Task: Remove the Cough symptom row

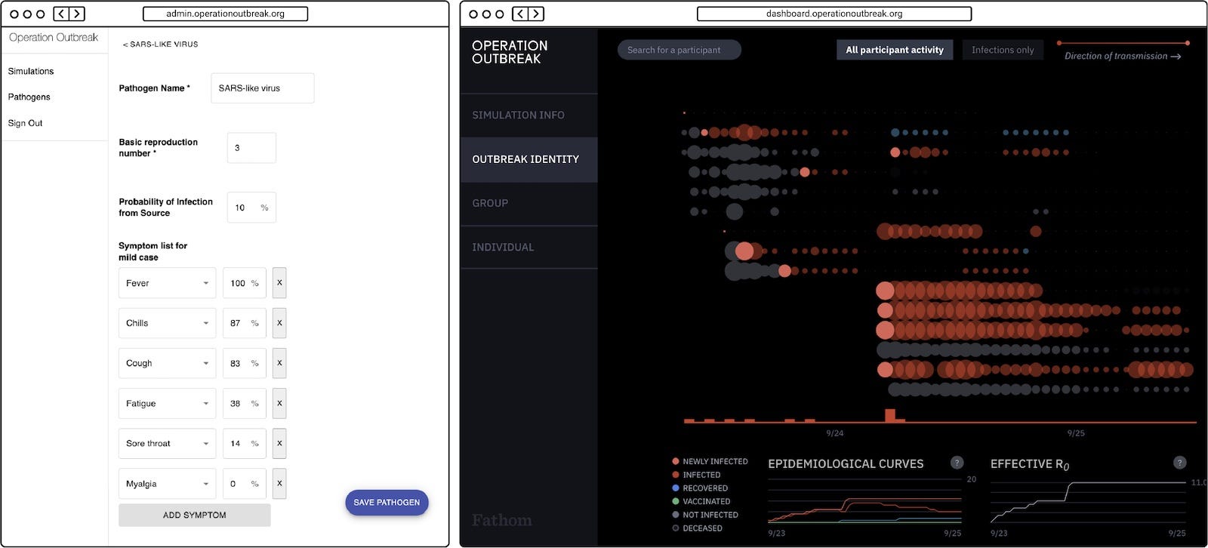Action: tap(279, 363)
